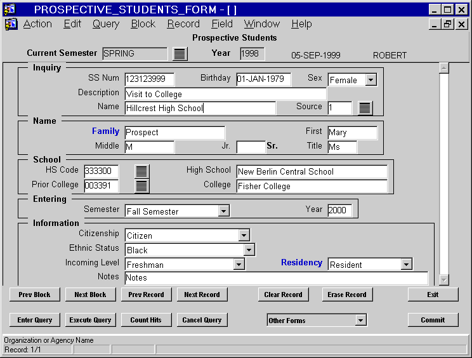
Task: Click the HS Code field
Action: [101, 171]
